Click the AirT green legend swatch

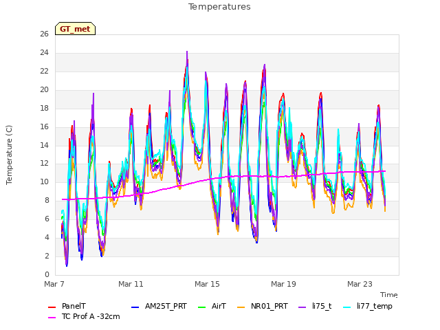[x=201, y=307]
